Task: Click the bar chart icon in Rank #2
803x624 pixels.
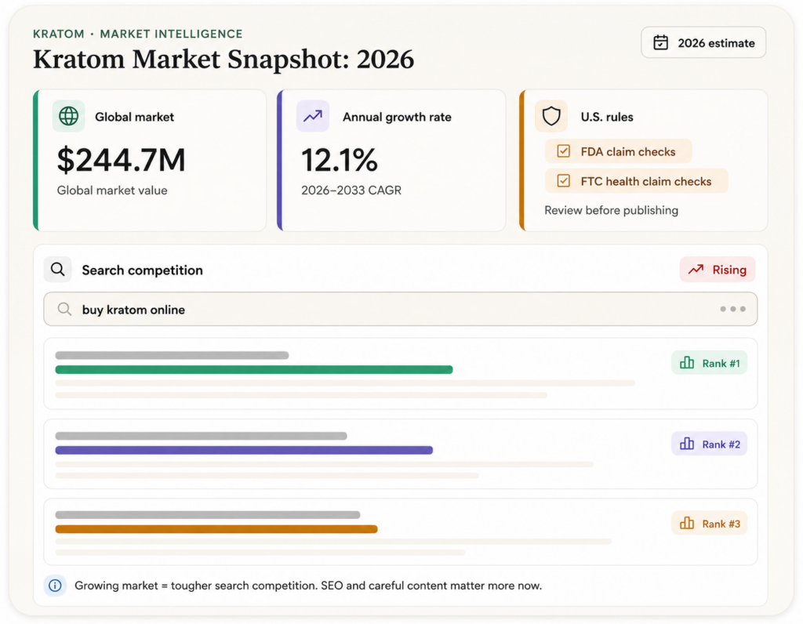Action: 687,444
